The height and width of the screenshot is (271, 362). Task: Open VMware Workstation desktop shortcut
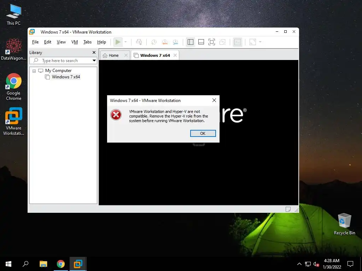click(14, 121)
